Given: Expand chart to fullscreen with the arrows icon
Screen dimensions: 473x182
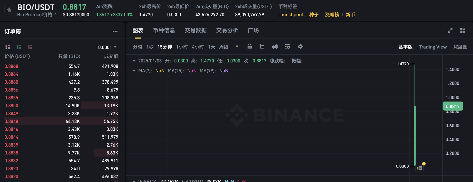Looking at the screenshot, I should [x=450, y=30].
